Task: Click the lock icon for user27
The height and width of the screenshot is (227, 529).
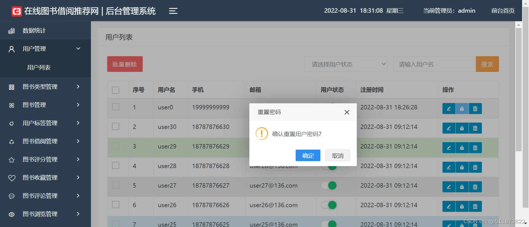Action: point(462,187)
